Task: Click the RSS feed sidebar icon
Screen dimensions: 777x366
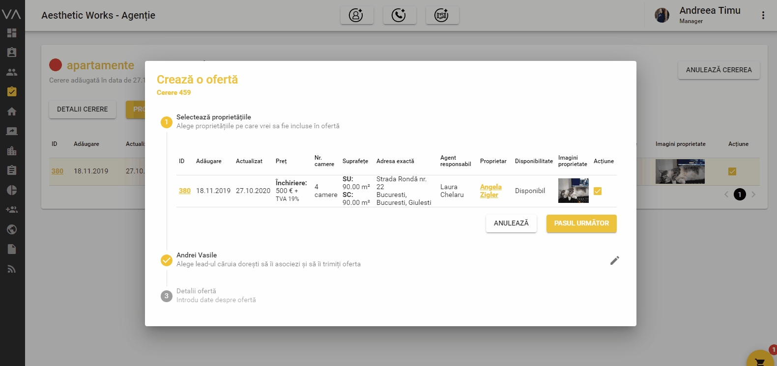Action: click(12, 269)
